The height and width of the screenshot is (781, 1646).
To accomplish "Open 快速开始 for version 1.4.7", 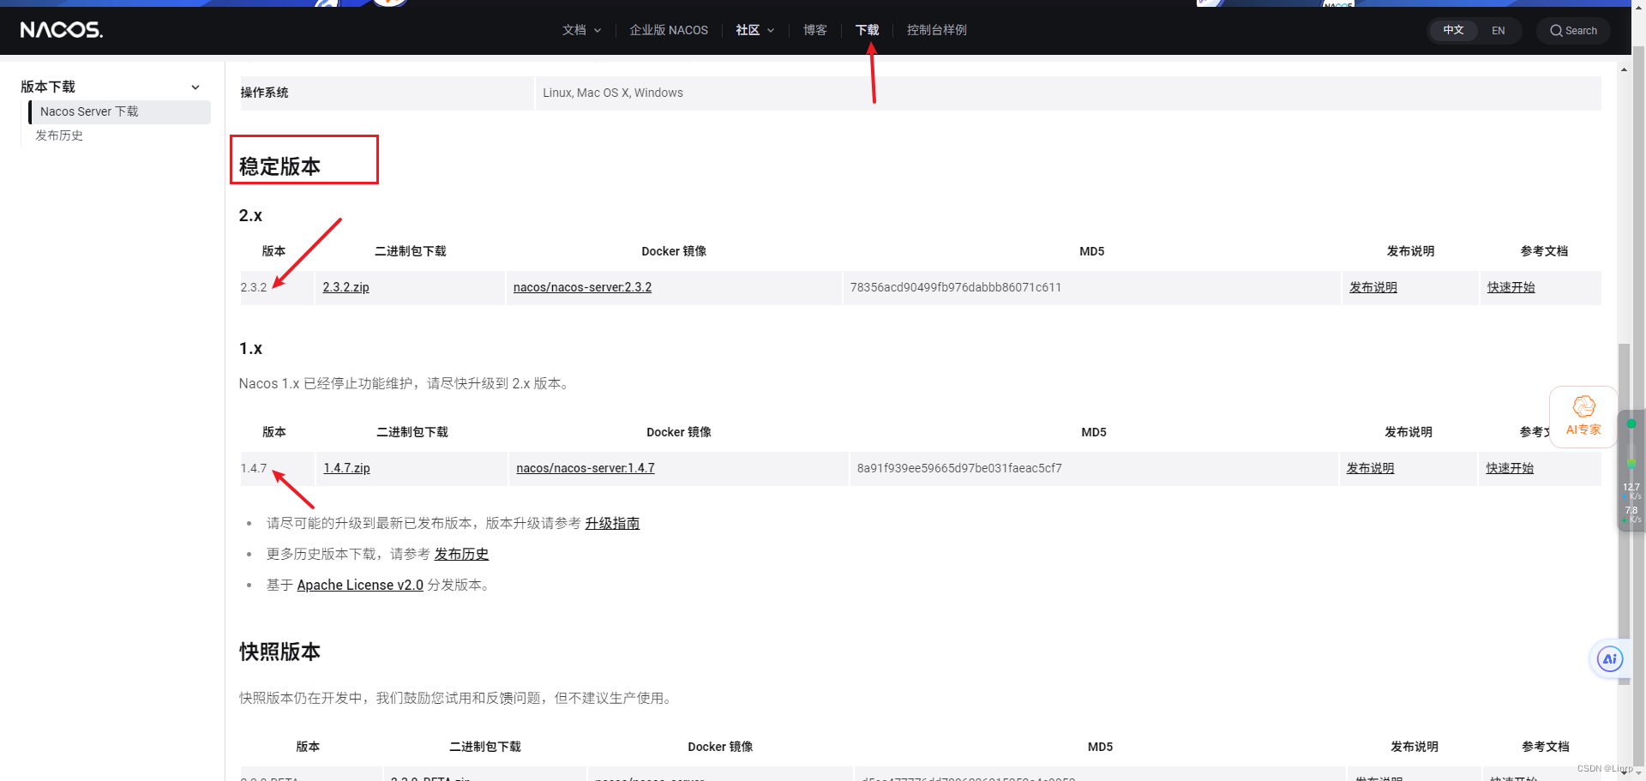I will point(1510,468).
